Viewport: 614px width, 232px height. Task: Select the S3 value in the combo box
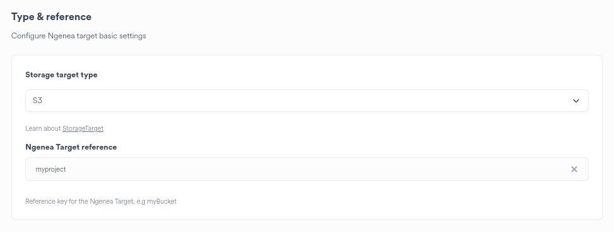37,101
